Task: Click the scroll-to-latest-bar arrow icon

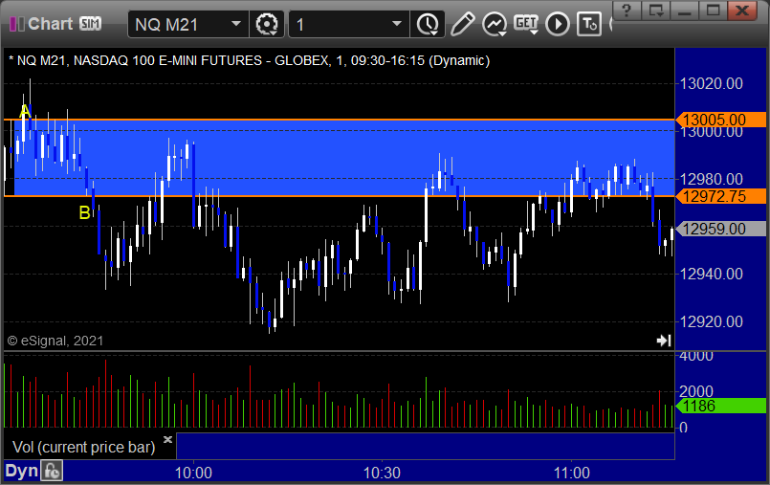Action: tap(664, 341)
